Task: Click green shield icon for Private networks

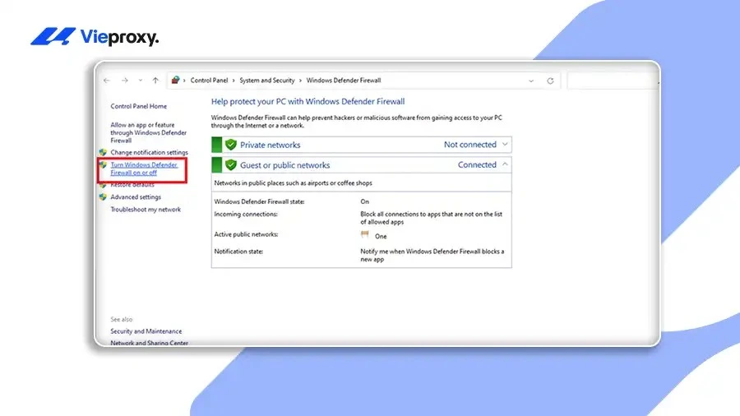Action: (231, 145)
